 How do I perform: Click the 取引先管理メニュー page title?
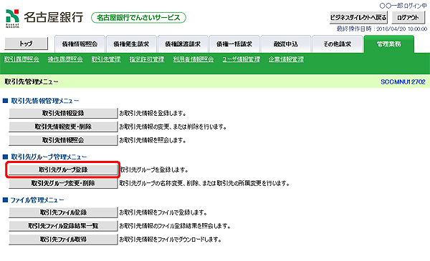[32, 82]
